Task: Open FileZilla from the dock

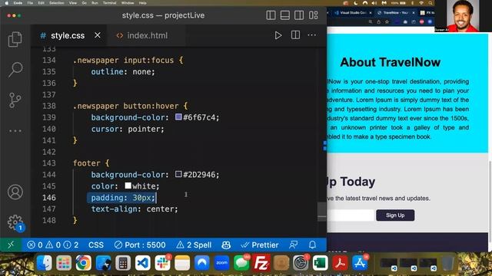Action: pos(261,263)
